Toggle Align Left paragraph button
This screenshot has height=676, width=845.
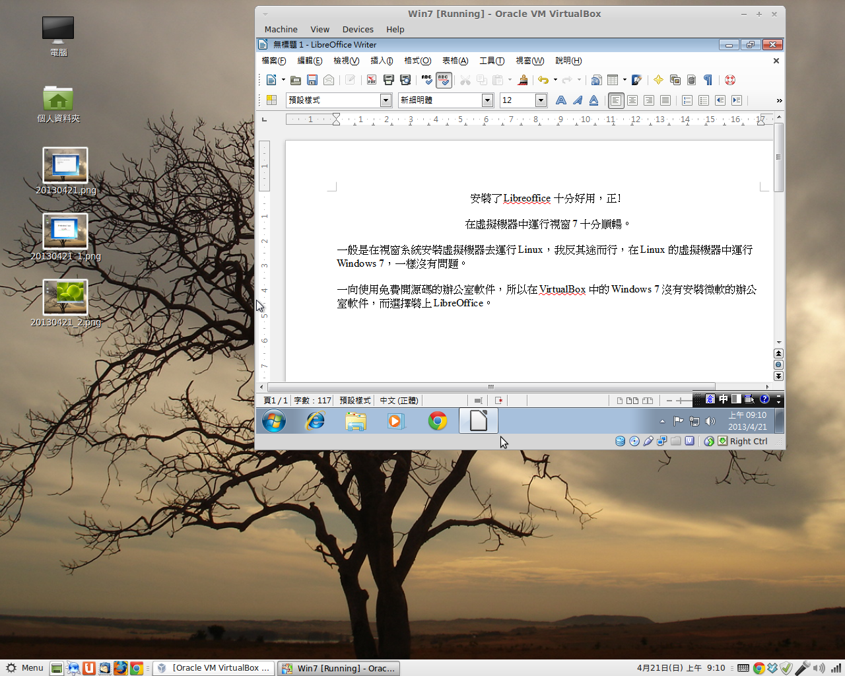tap(616, 100)
